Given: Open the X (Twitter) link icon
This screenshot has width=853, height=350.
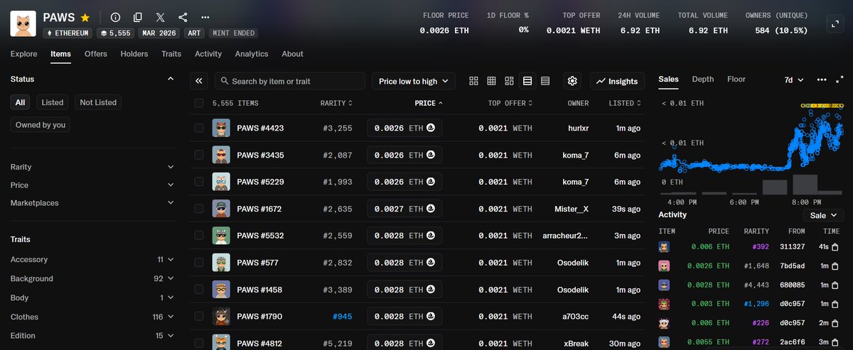Looking at the screenshot, I should pos(160,17).
